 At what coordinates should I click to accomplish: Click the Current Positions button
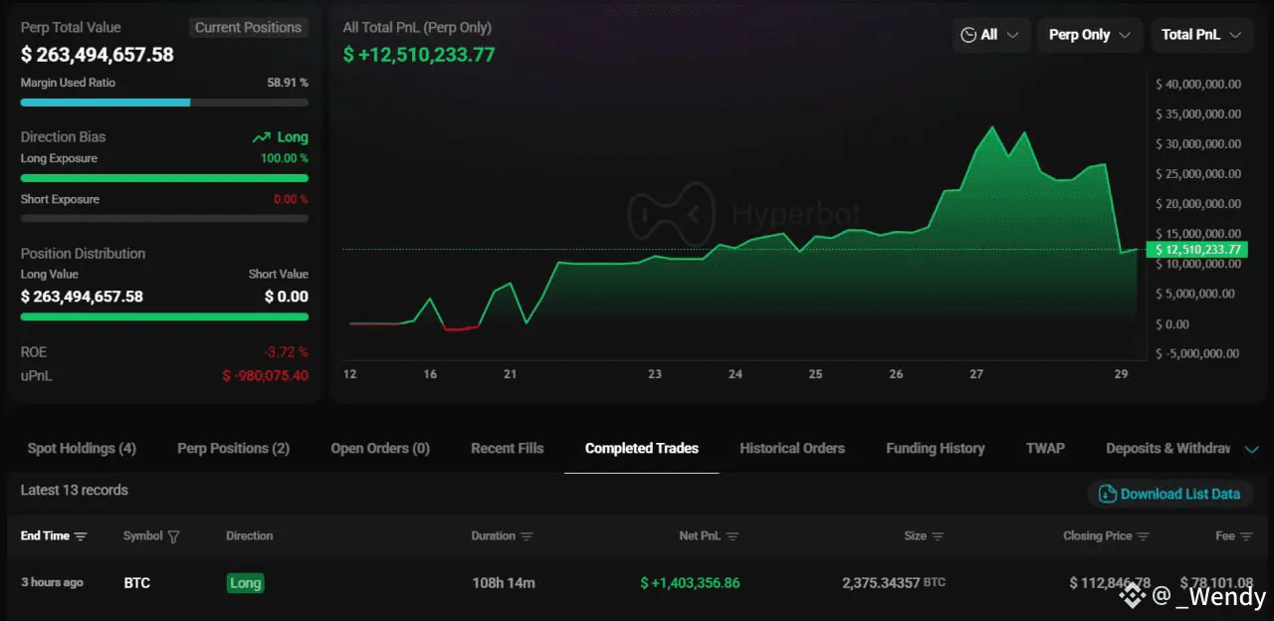click(248, 28)
